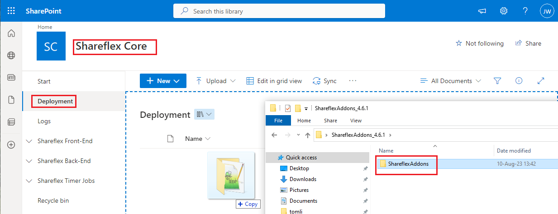Click the Create plus circle icon
The height and width of the screenshot is (214, 558).
pyautogui.click(x=11, y=144)
